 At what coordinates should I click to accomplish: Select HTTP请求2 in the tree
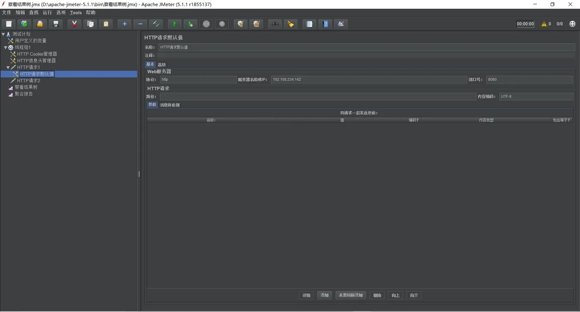[29, 80]
